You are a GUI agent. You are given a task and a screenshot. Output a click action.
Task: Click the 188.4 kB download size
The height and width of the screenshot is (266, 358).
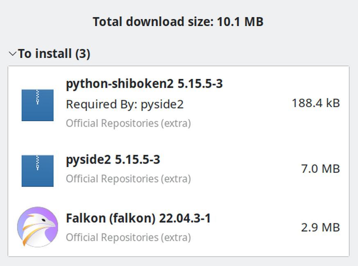[x=315, y=103]
